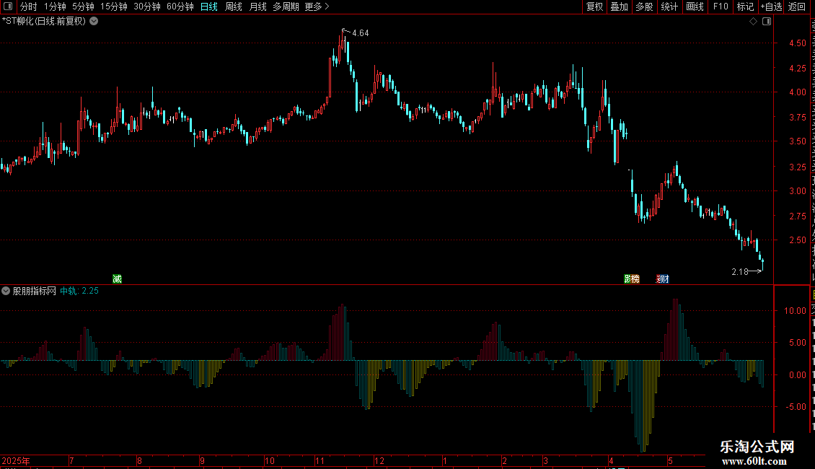This screenshot has width=815, height=469.
Task: Click month 9 on time axis
Action: [203, 461]
